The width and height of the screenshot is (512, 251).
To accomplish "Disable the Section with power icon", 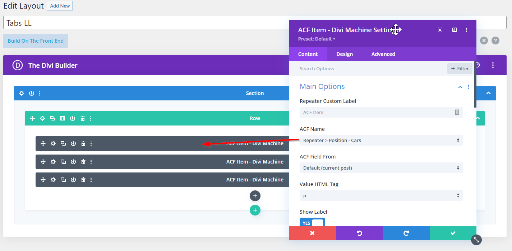I will click(x=32, y=93).
